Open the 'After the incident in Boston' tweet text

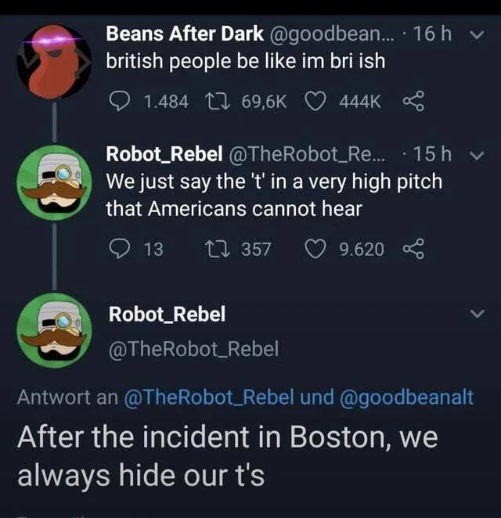point(228,455)
